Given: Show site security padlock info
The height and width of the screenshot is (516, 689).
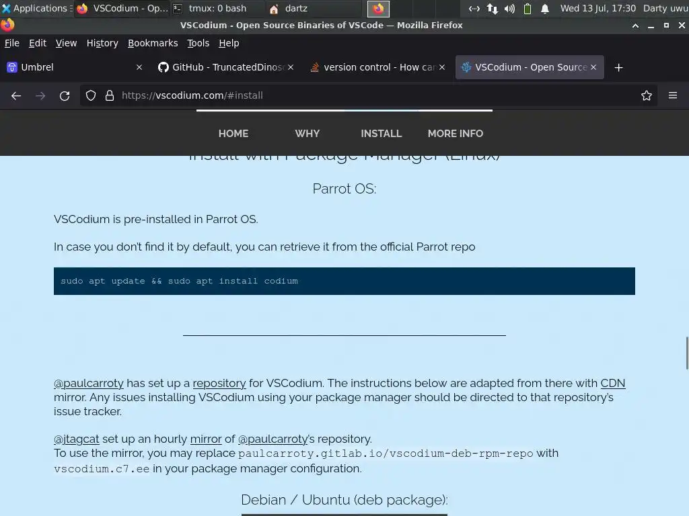Looking at the screenshot, I should point(110,95).
